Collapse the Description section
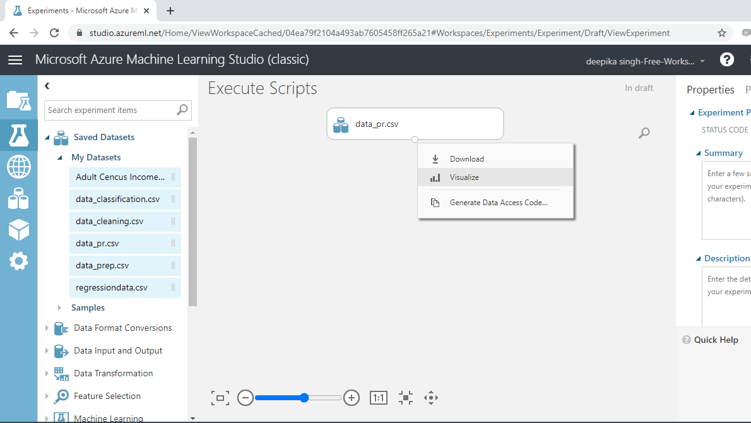The width and height of the screenshot is (751, 423). coord(698,259)
